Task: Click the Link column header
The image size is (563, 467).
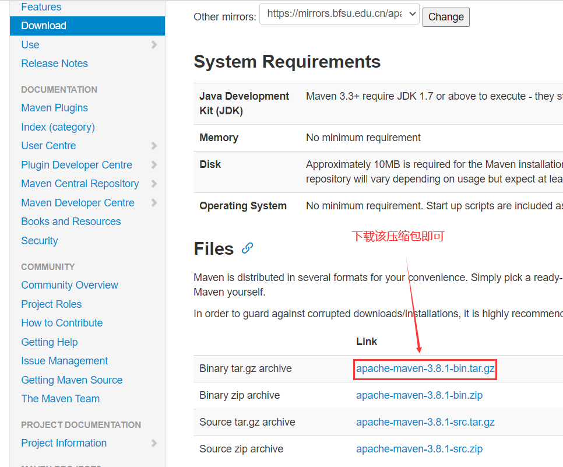Action: point(367,342)
